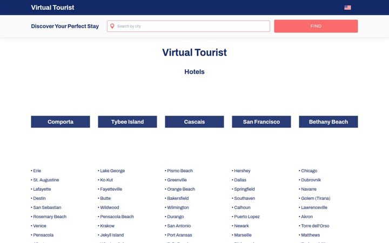This screenshot has height=243, width=389.
Task: Click the US flag language icon
Action: point(347,8)
